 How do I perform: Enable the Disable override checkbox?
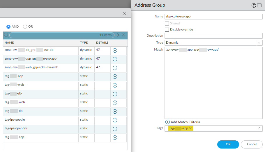coord(167,29)
